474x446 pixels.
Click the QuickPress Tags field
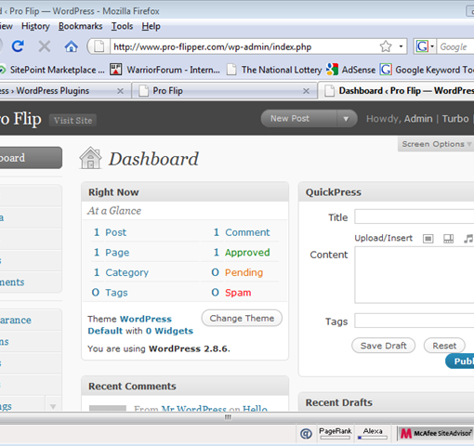[415, 321]
